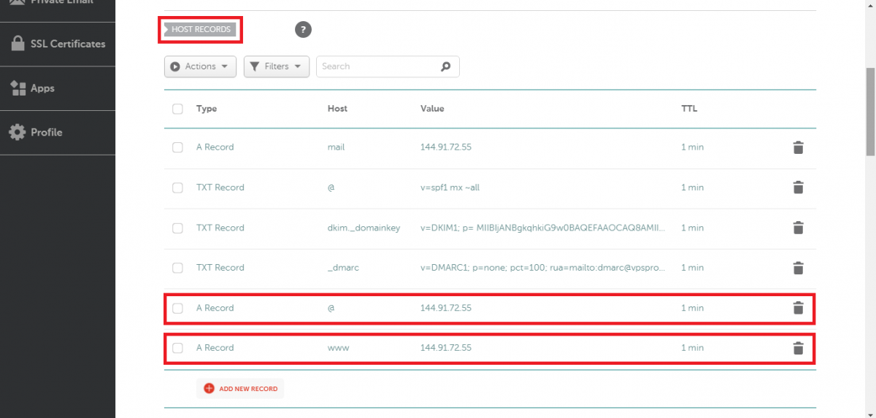Click the lock icon for SSL Certificates
876x418 pixels.
point(18,44)
